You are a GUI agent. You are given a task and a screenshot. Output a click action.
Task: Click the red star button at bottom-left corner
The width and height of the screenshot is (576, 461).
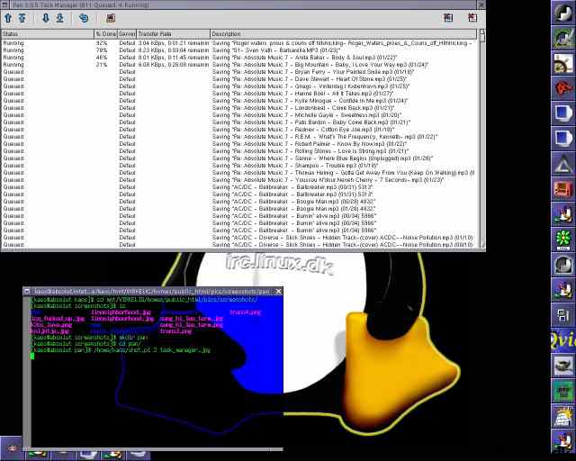click(x=12, y=447)
